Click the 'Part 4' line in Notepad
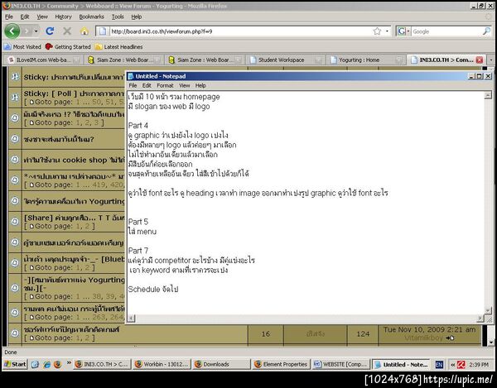The height and width of the screenshot is (388, 497). 138,125
